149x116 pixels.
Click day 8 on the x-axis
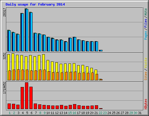tap(40, 113)
